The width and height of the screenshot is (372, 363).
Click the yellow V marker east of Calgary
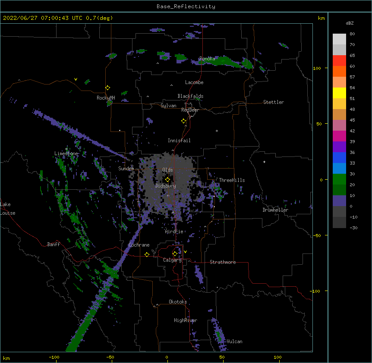pyautogui.click(x=185, y=252)
